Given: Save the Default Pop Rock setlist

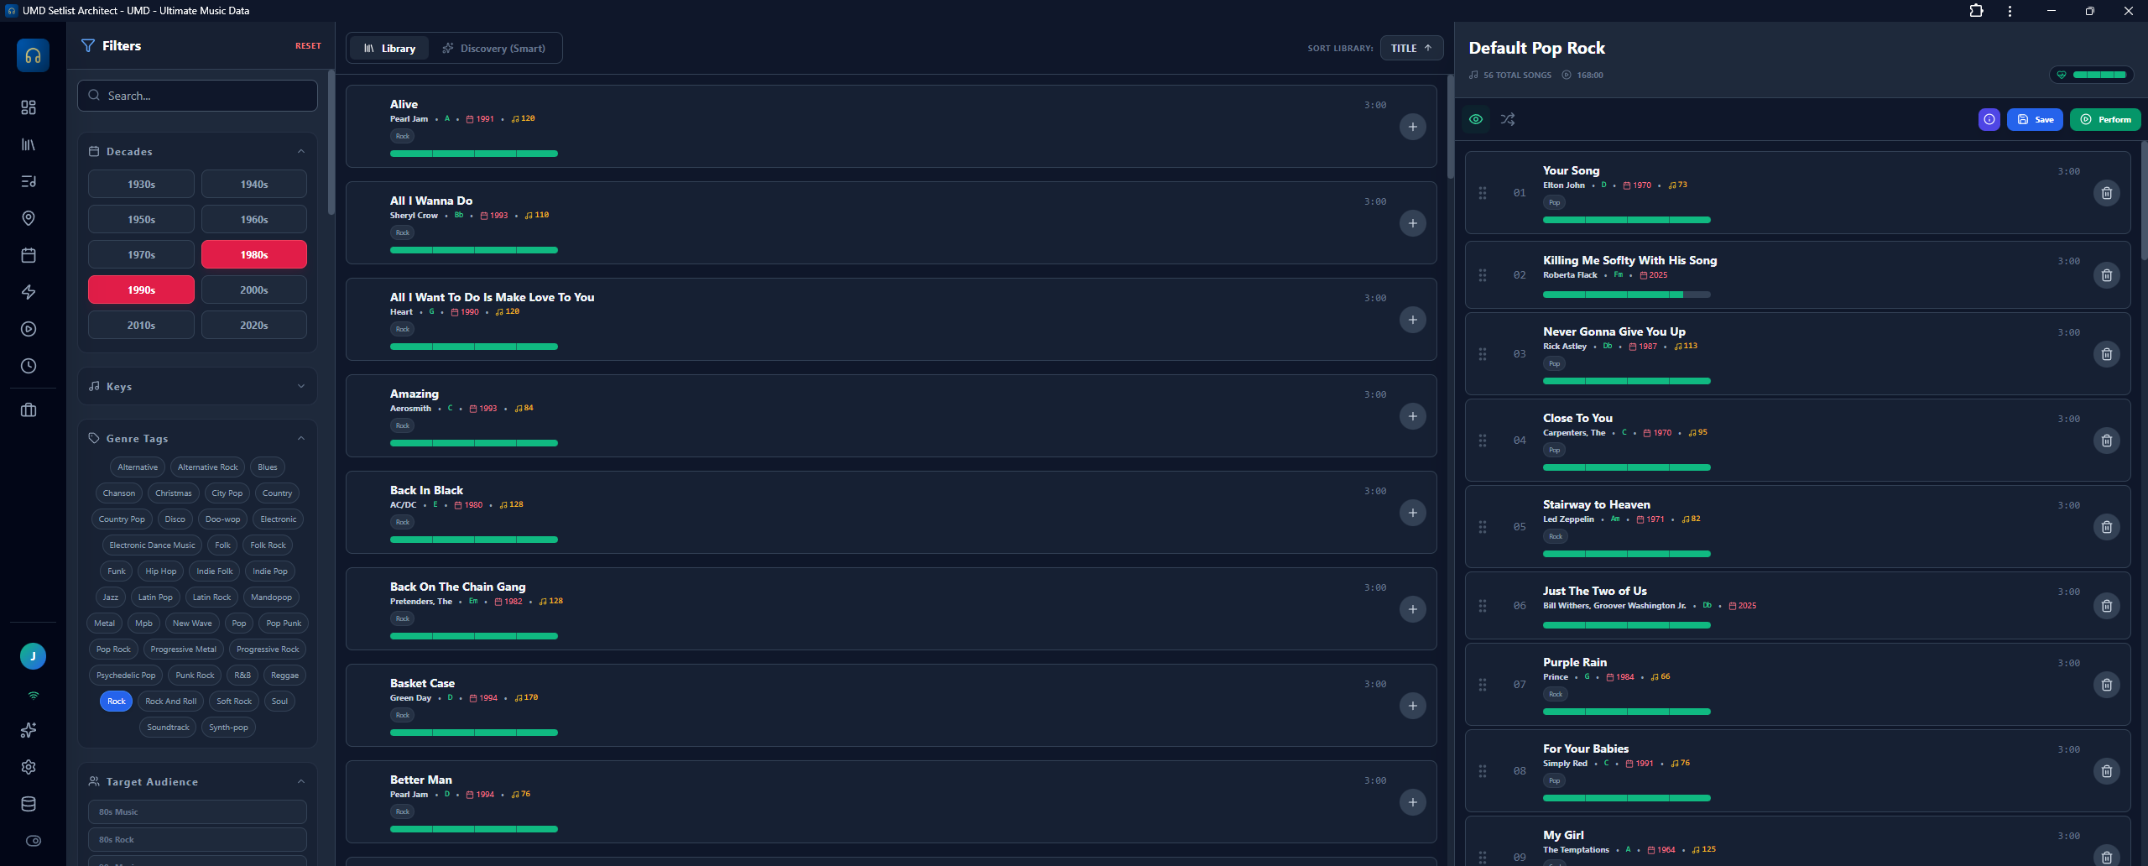Looking at the screenshot, I should click(2036, 119).
